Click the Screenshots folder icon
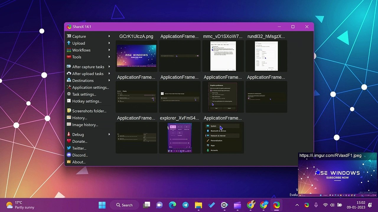The image size is (378, 212). (69, 111)
